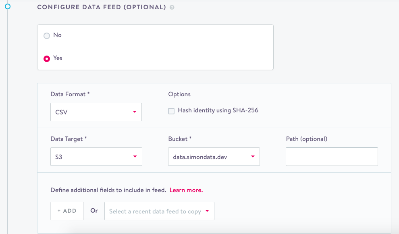Click the Hash identity using SHA-256 label text

(218, 110)
